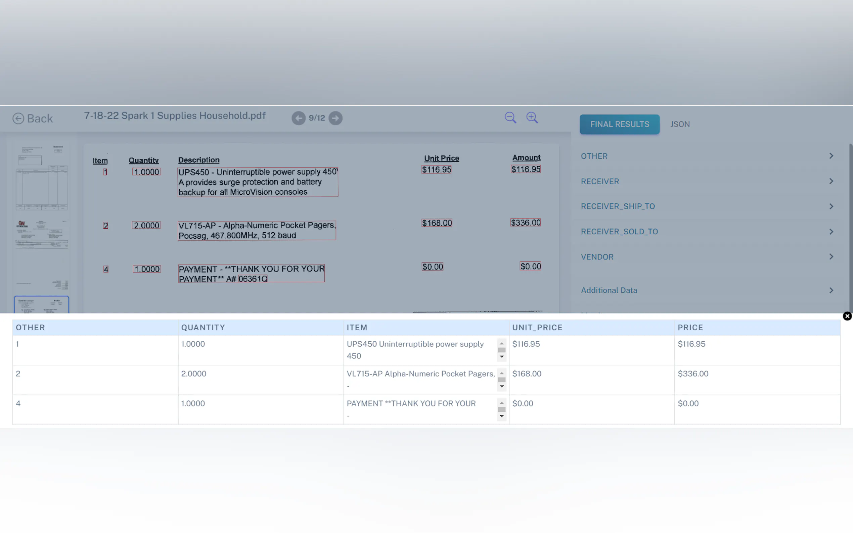Click the Back link text
The width and height of the screenshot is (853, 533).
[40, 118]
